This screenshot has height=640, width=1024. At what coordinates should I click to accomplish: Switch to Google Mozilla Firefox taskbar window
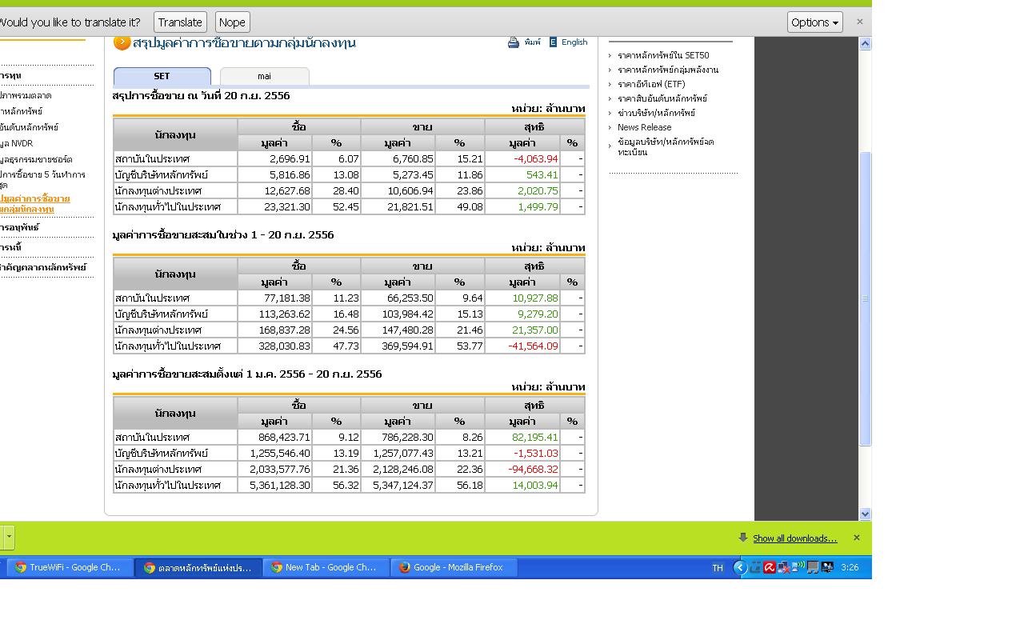click(x=454, y=567)
